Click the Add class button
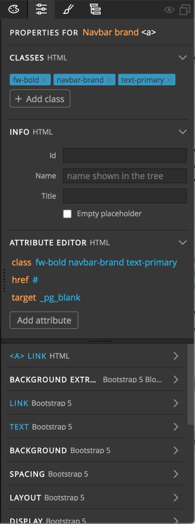Viewport: 195px width, 524px height. (x=40, y=99)
